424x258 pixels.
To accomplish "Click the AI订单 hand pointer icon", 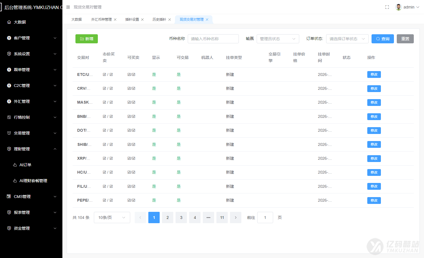I will click(15, 165).
